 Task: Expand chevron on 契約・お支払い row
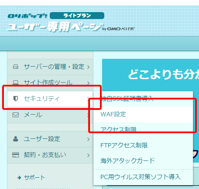tap(88, 155)
